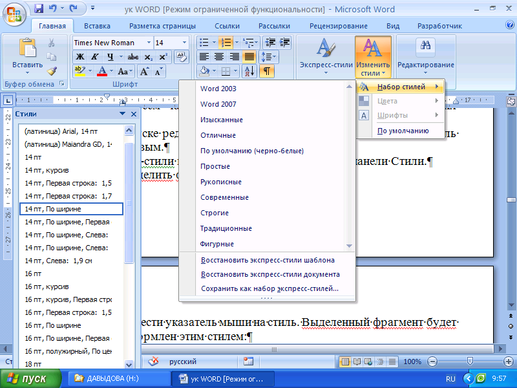Clear formatting with eraser icon
The height and width of the screenshot is (388, 517).
(x=182, y=57)
